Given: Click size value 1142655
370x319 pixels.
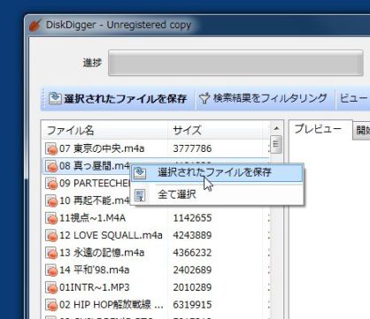Looking at the screenshot, I should point(192,218).
